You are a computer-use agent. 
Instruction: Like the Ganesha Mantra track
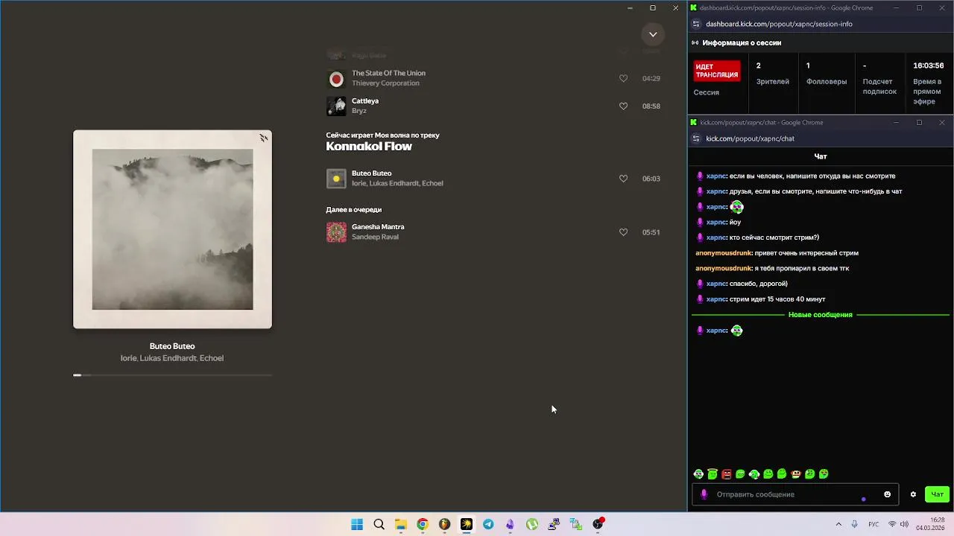click(x=623, y=232)
